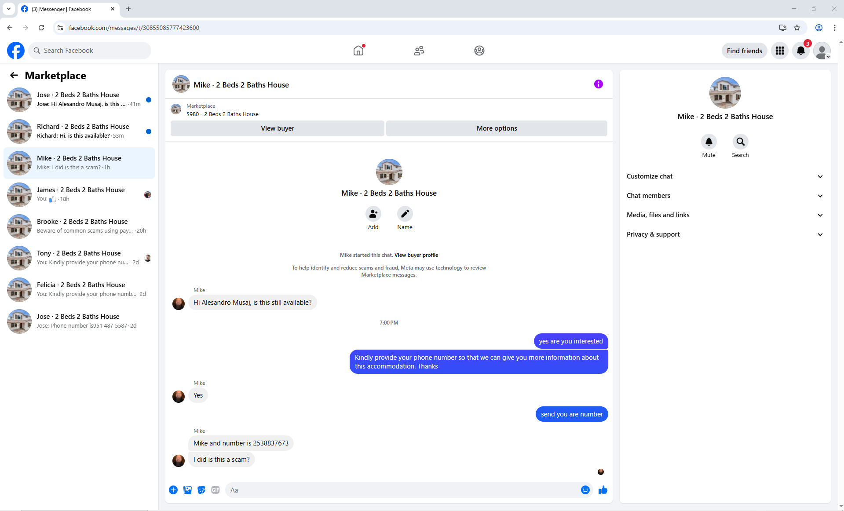Image resolution: width=844 pixels, height=511 pixels.
Task: Install app icon in address bar
Action: tap(783, 28)
